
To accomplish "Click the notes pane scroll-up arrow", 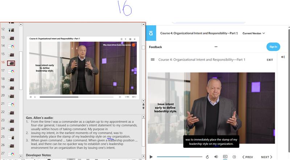I will (143, 117).
